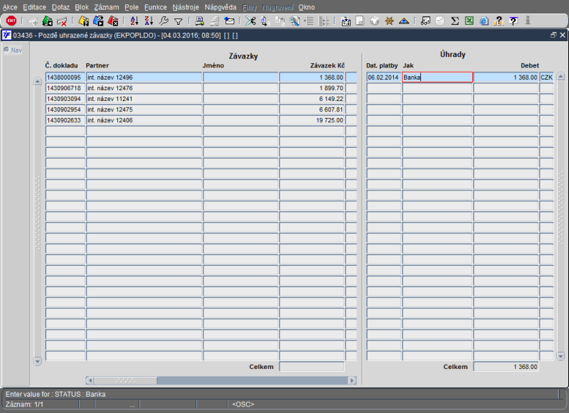This screenshot has width=569, height=413.
Task: Click the red cancel-query icon
Action: [113, 21]
